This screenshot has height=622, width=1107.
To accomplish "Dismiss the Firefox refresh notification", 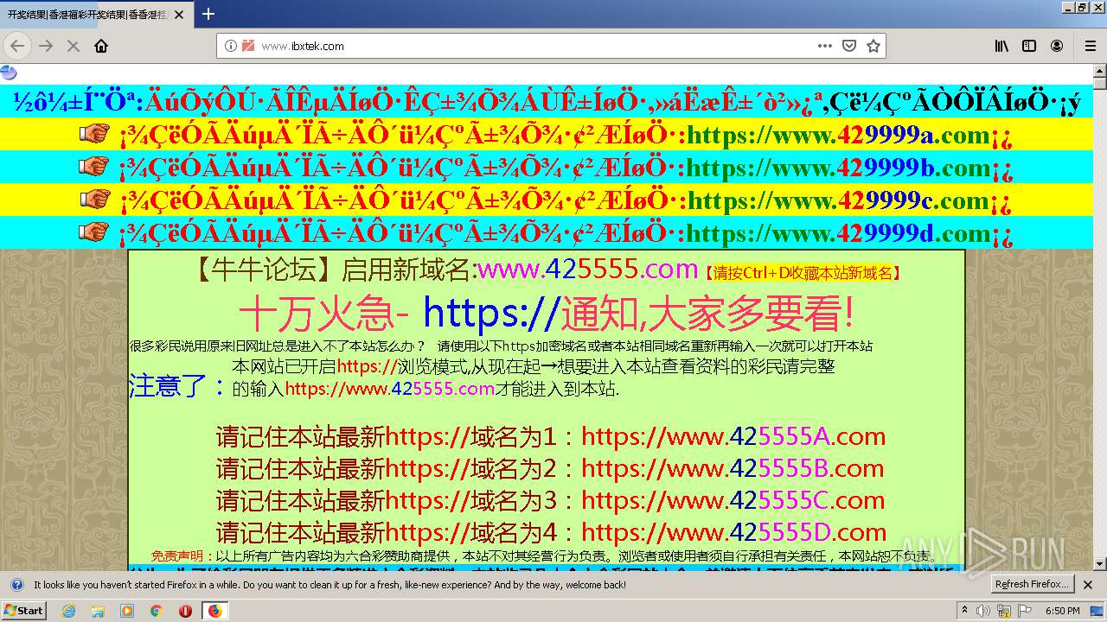I will pyautogui.click(x=1089, y=585).
